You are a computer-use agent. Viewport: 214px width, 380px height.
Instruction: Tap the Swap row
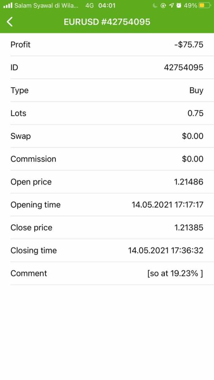point(107,136)
